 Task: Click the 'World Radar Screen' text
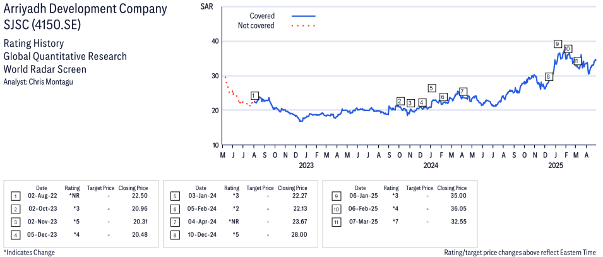point(45,69)
